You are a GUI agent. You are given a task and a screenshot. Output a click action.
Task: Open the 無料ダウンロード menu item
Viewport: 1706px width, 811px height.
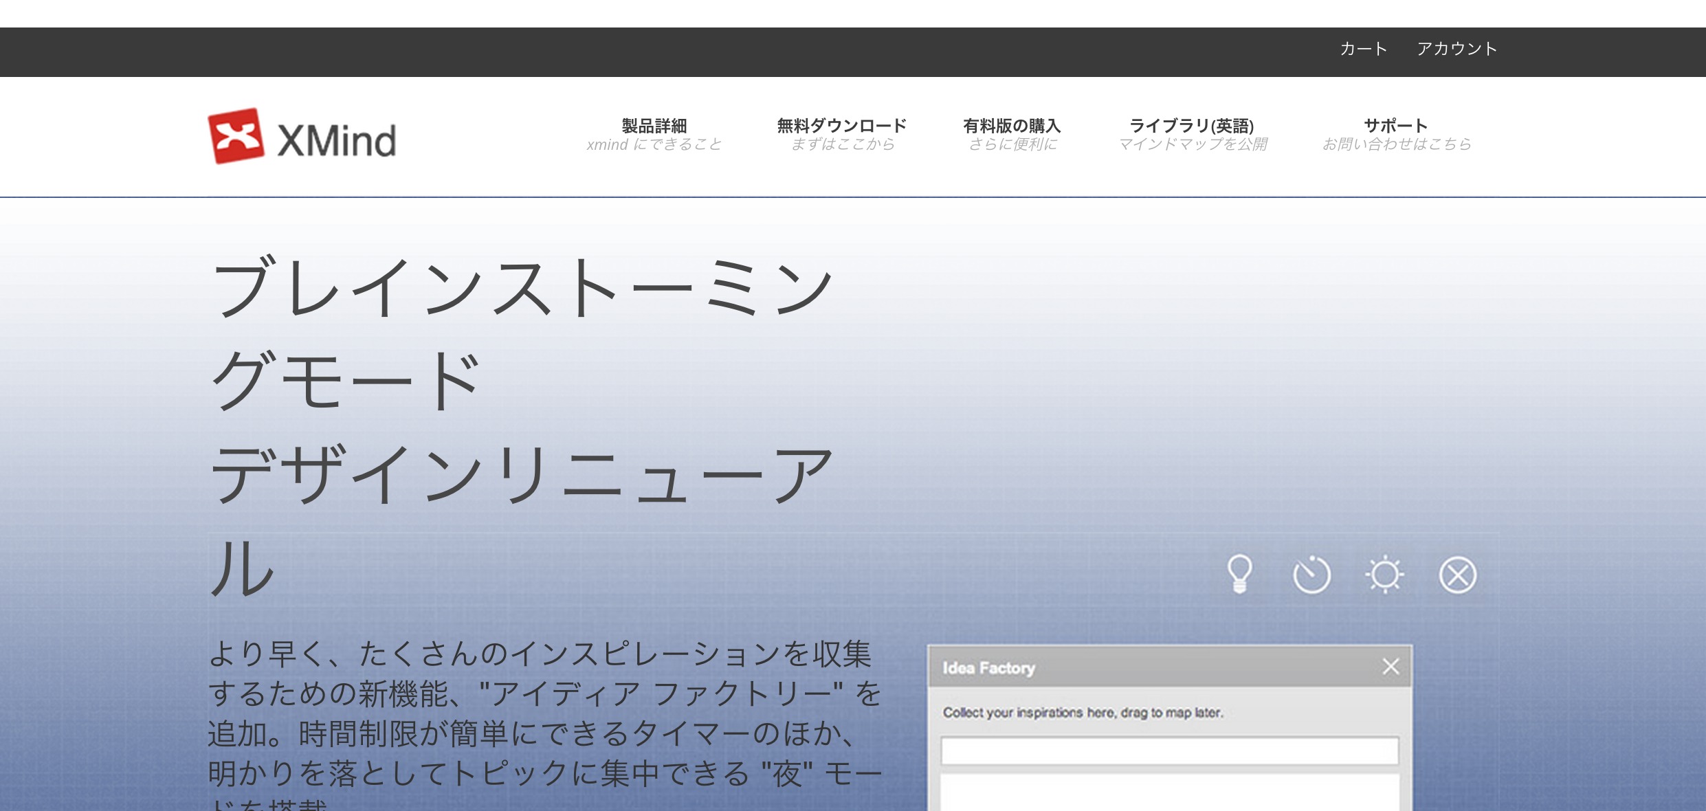click(x=842, y=135)
